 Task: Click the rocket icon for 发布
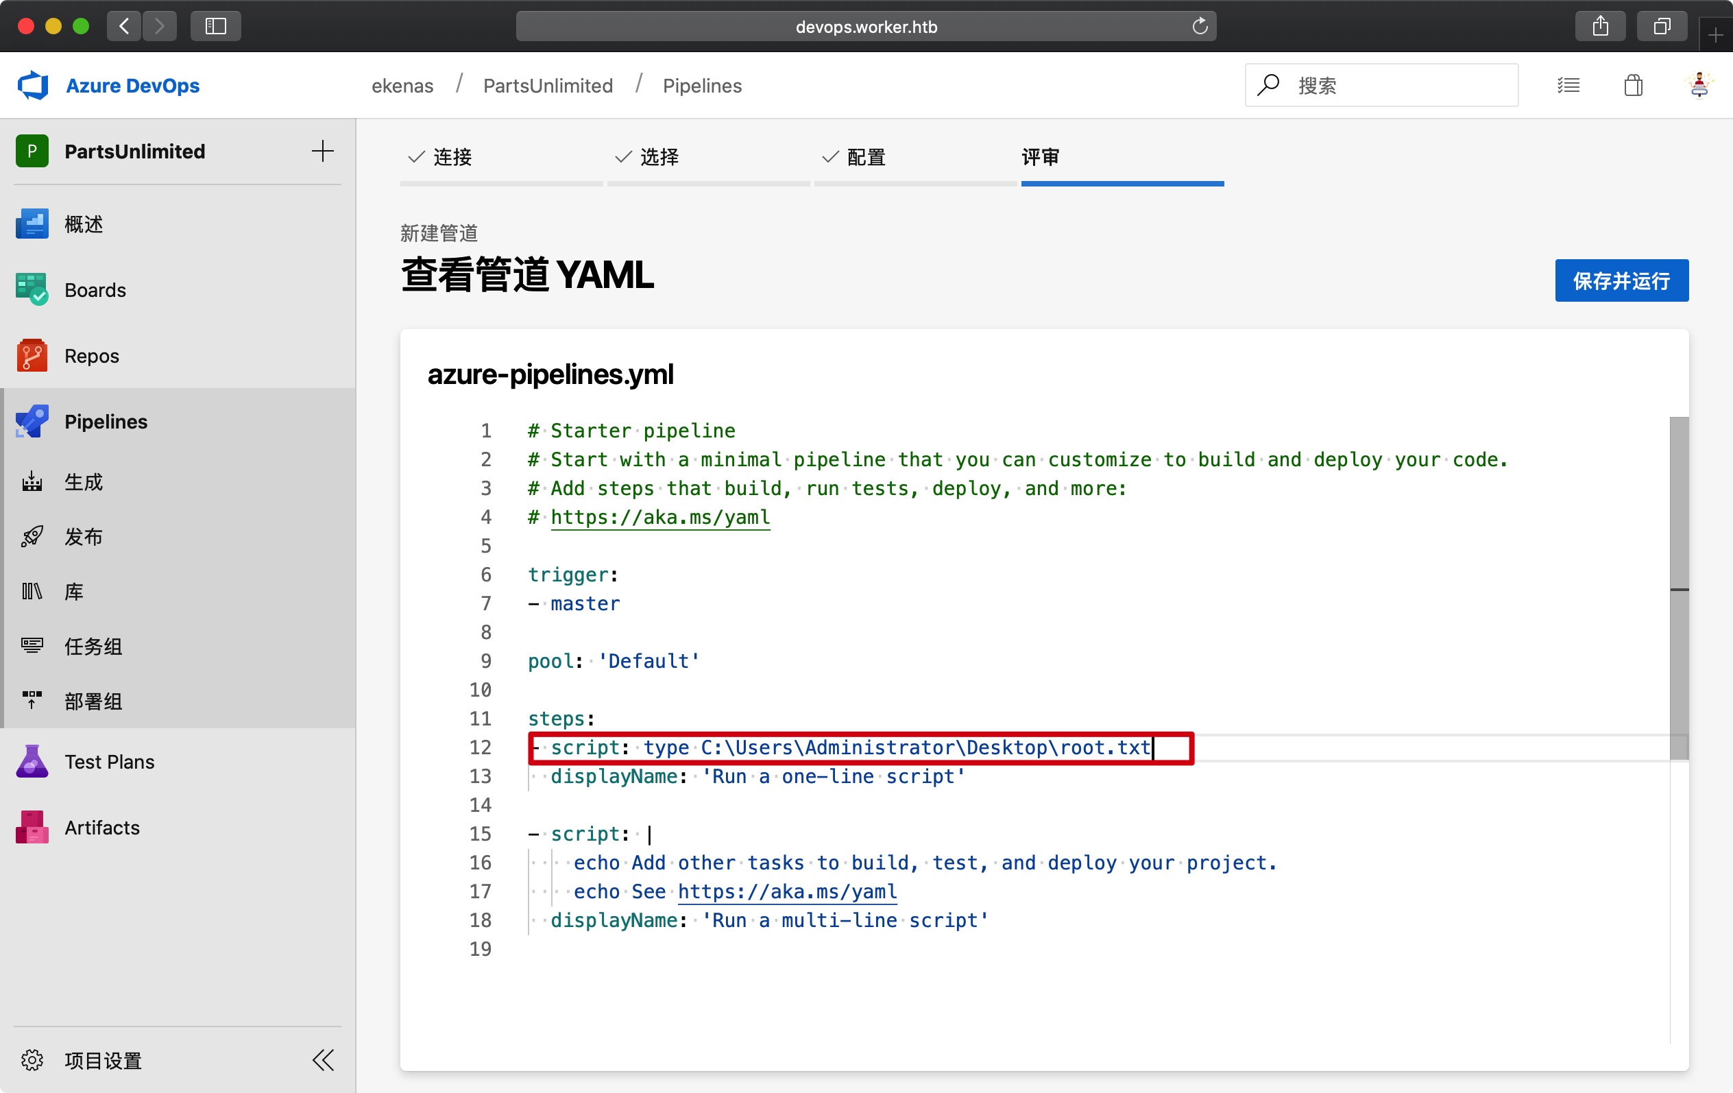(32, 536)
